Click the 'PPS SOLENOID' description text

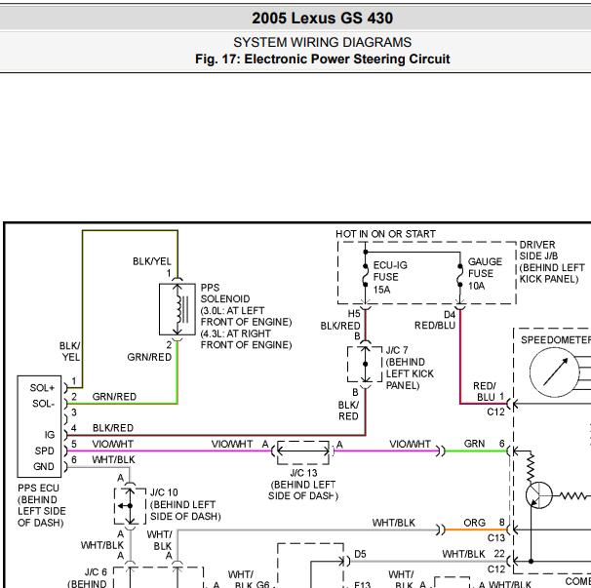(246, 316)
